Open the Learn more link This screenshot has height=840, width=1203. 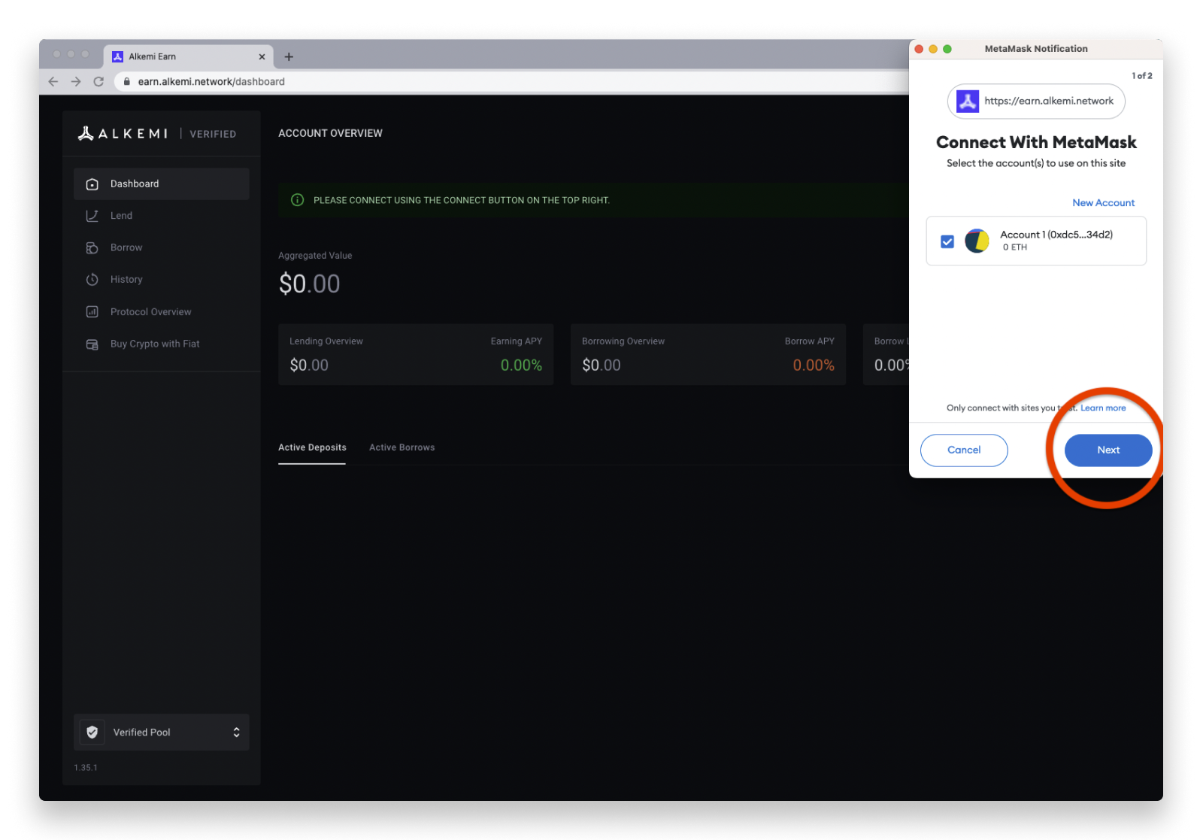point(1103,408)
